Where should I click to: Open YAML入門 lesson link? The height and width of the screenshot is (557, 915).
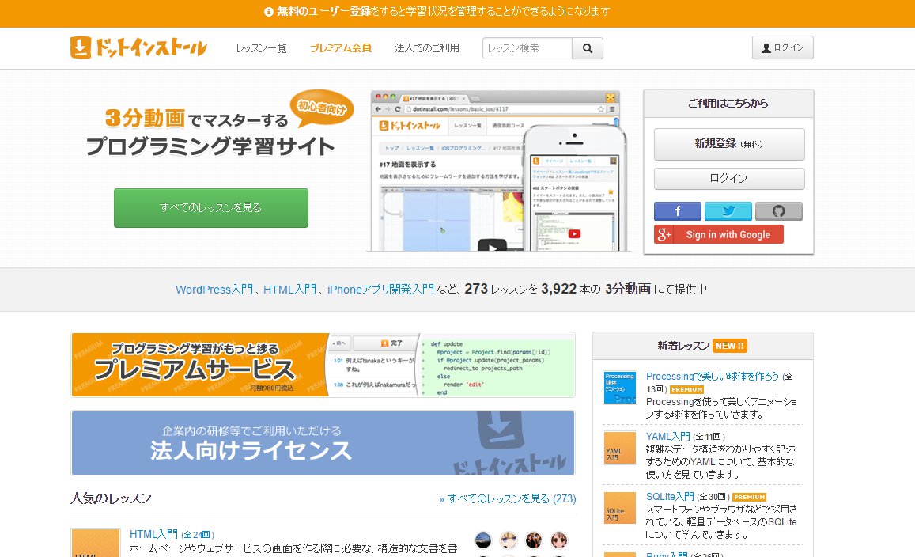tap(668, 436)
